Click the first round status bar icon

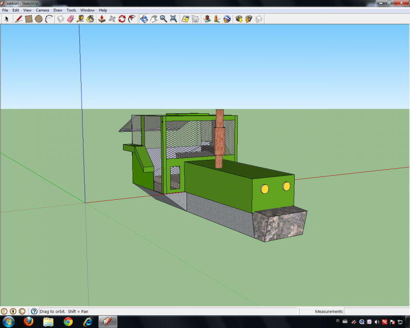coord(4,311)
